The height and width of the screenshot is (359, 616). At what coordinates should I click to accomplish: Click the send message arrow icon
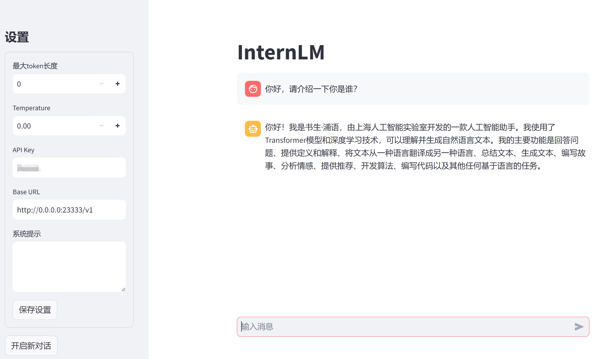[579, 326]
